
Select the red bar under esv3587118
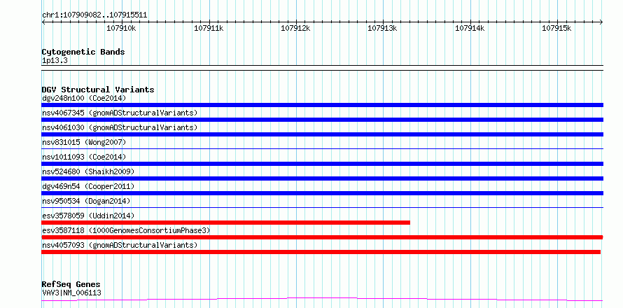pos(322,237)
